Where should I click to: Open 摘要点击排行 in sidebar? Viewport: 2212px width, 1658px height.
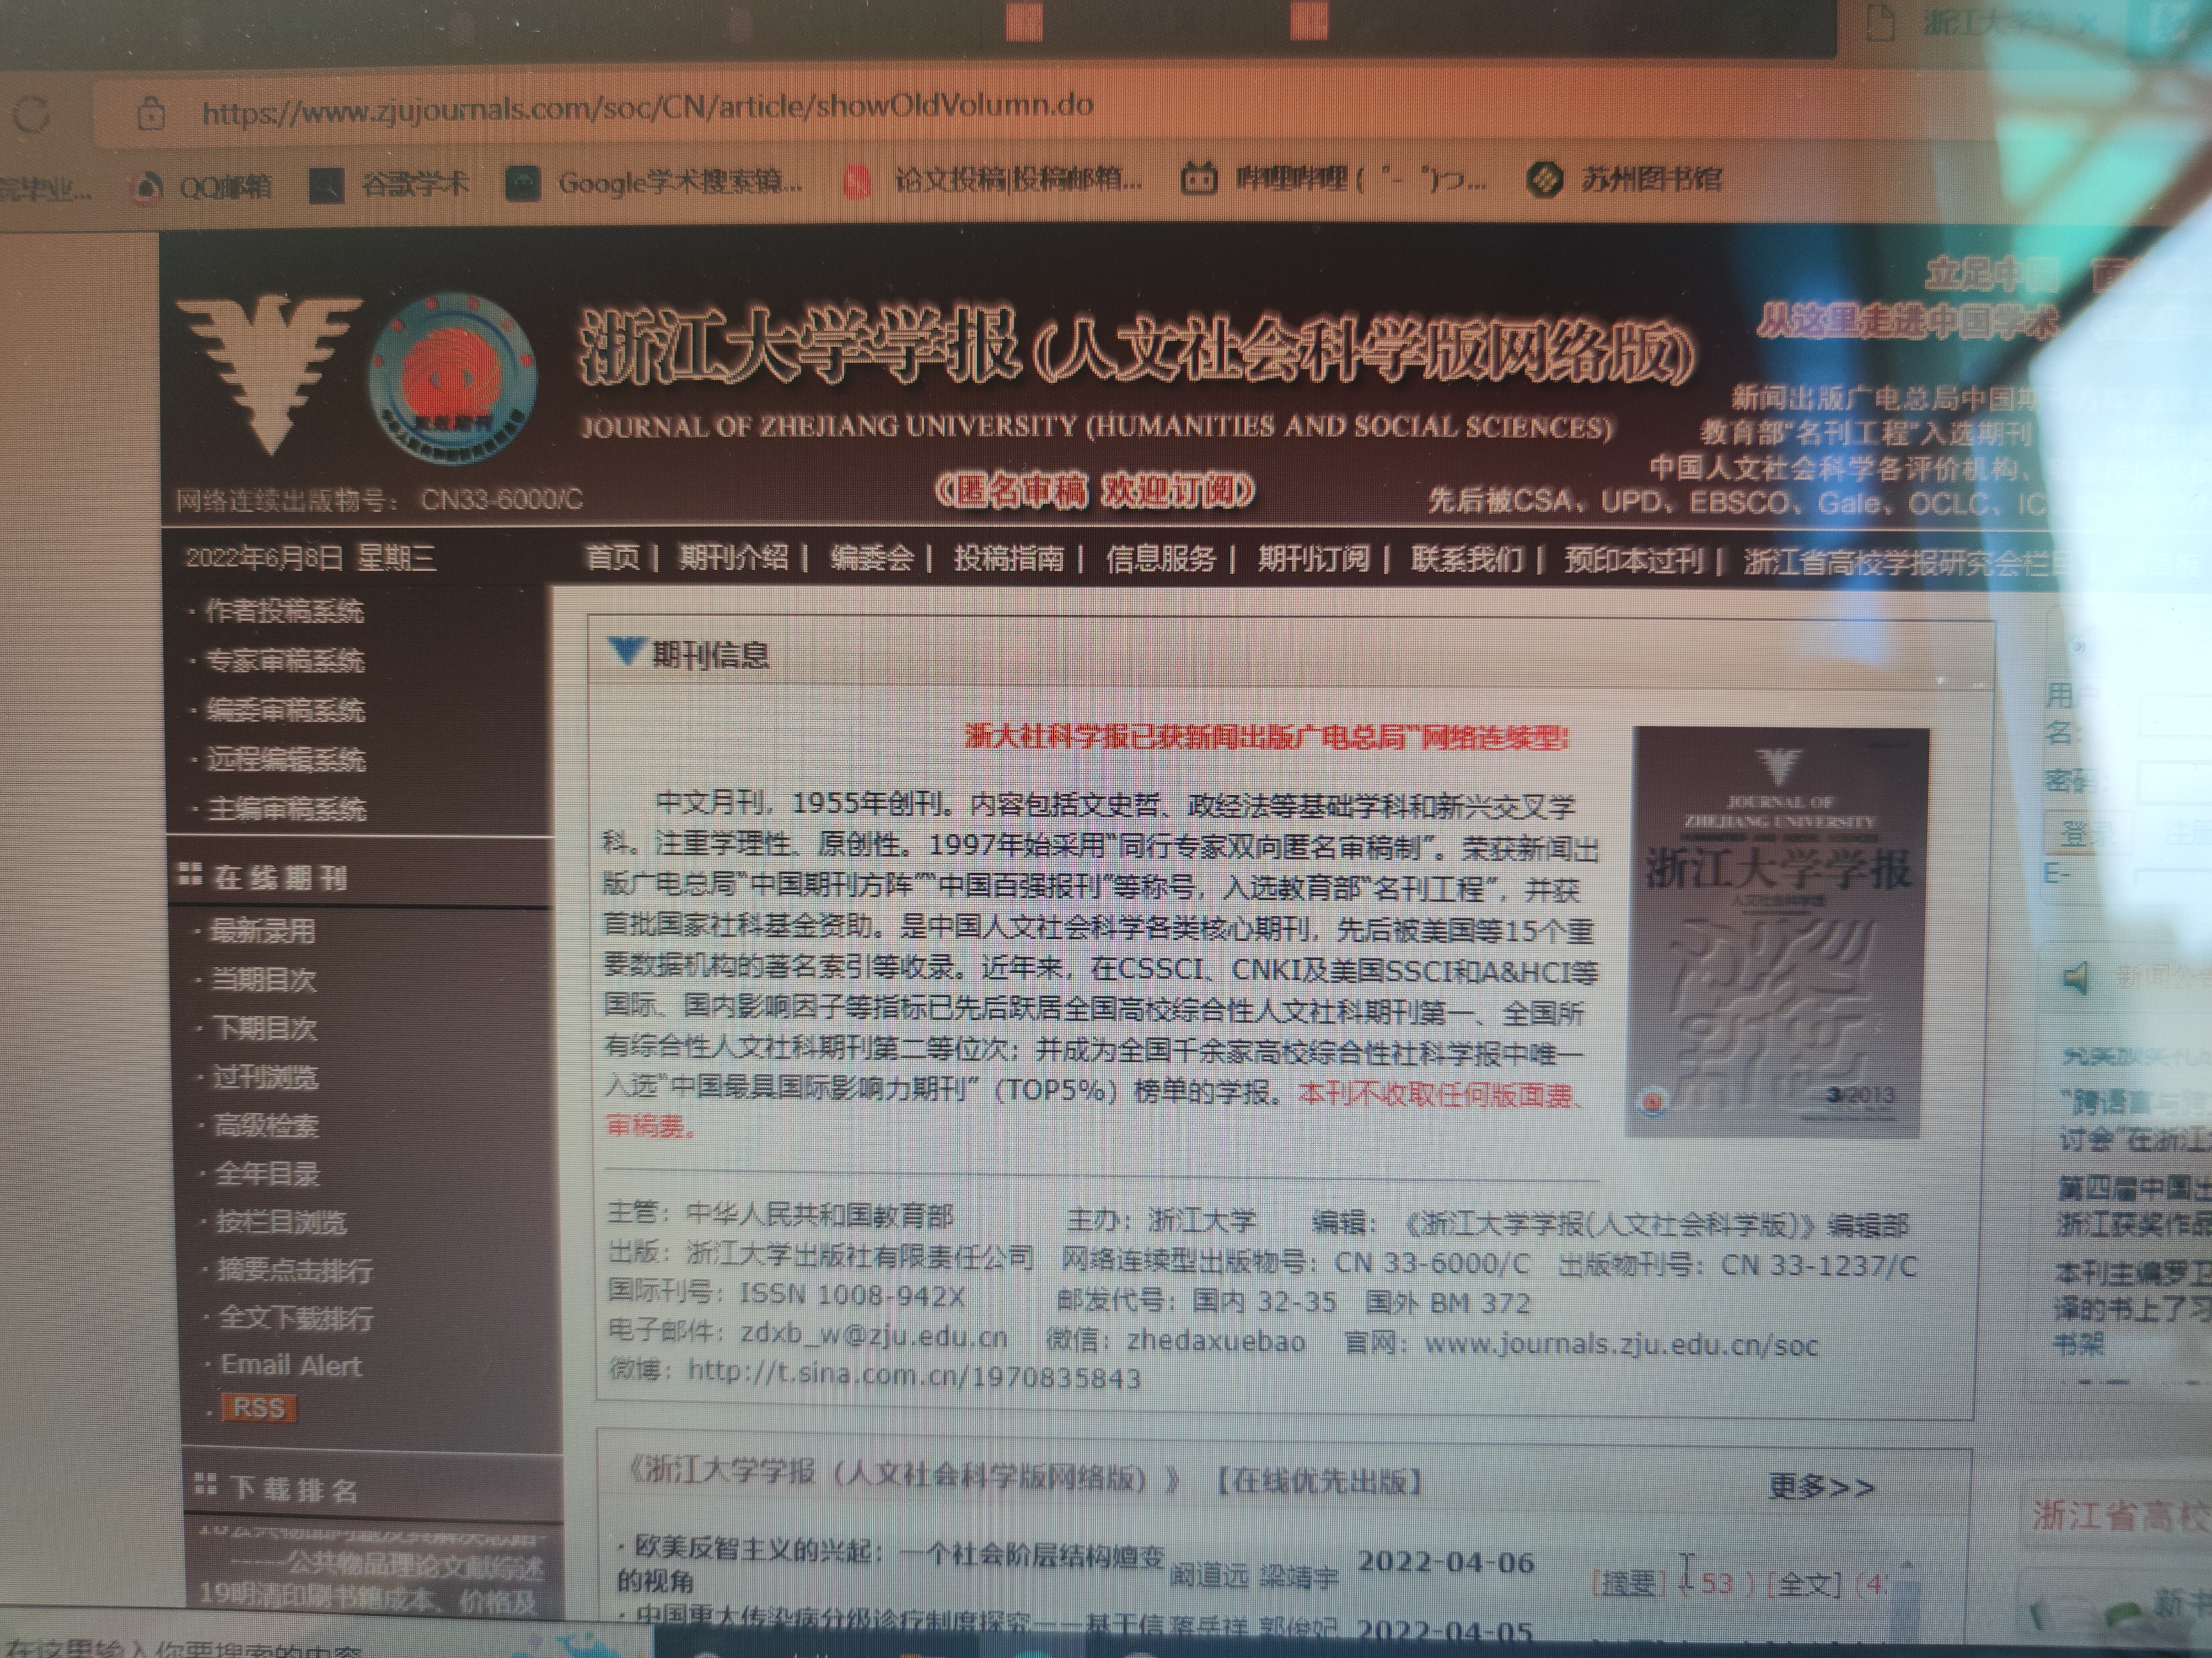coord(295,1271)
